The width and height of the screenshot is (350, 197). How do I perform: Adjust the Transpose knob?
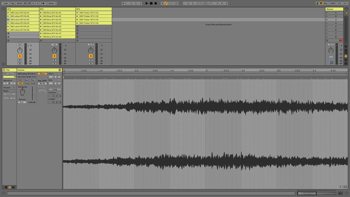[22, 91]
